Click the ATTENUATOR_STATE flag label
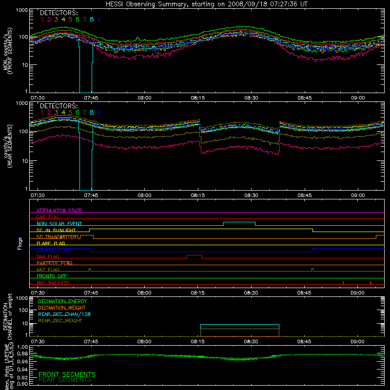This screenshot has width=390, height=390. point(59,211)
